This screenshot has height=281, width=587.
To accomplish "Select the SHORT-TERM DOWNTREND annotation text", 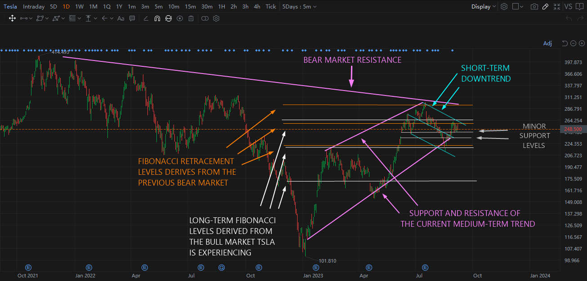I will click(x=486, y=73).
